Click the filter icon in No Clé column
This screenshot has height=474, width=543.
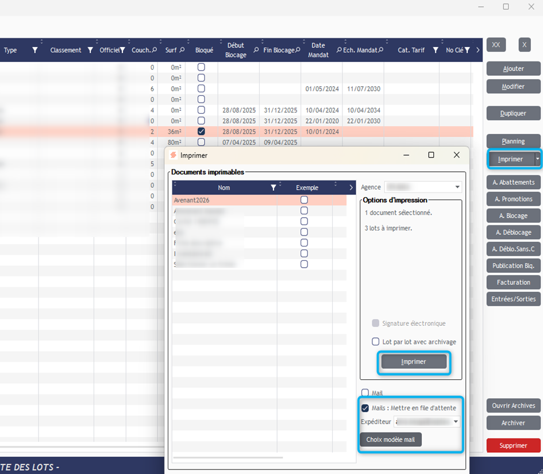tap(467, 51)
